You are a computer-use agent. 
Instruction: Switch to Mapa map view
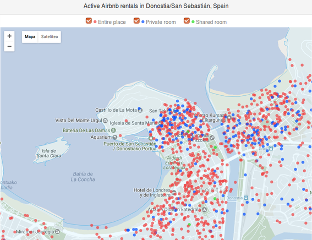tap(30, 37)
